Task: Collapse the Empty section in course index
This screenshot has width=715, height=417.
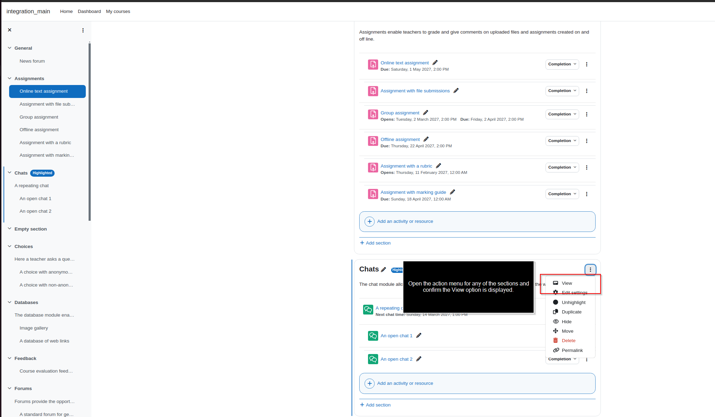Action: point(9,229)
